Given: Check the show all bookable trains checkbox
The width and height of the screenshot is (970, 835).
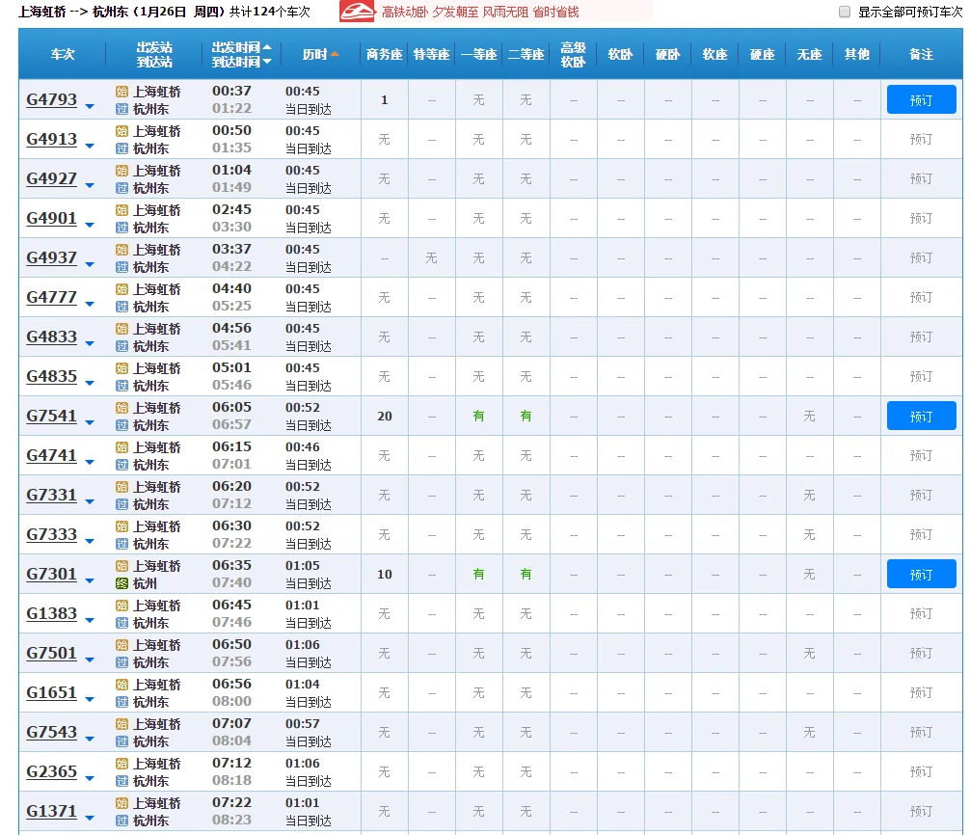Looking at the screenshot, I should point(845,13).
